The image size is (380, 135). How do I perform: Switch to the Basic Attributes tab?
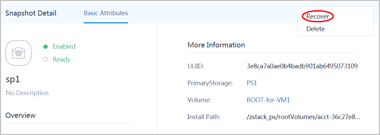pyautogui.click(x=106, y=13)
